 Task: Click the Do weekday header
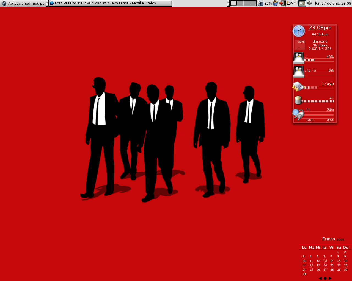point(346,248)
